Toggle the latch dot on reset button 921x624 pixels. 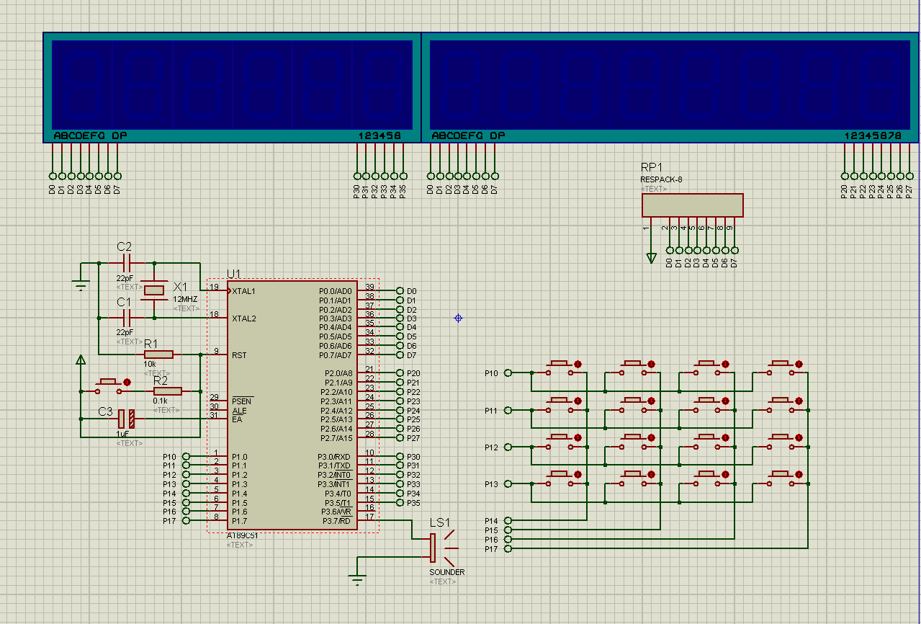(x=127, y=382)
